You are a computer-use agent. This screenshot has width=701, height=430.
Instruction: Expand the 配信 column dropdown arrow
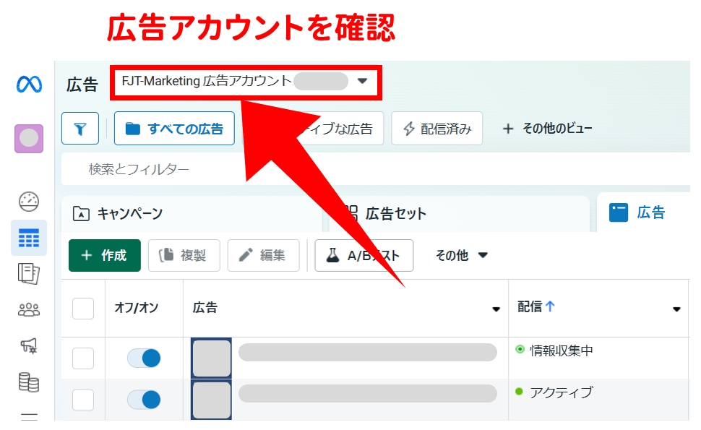[676, 309]
